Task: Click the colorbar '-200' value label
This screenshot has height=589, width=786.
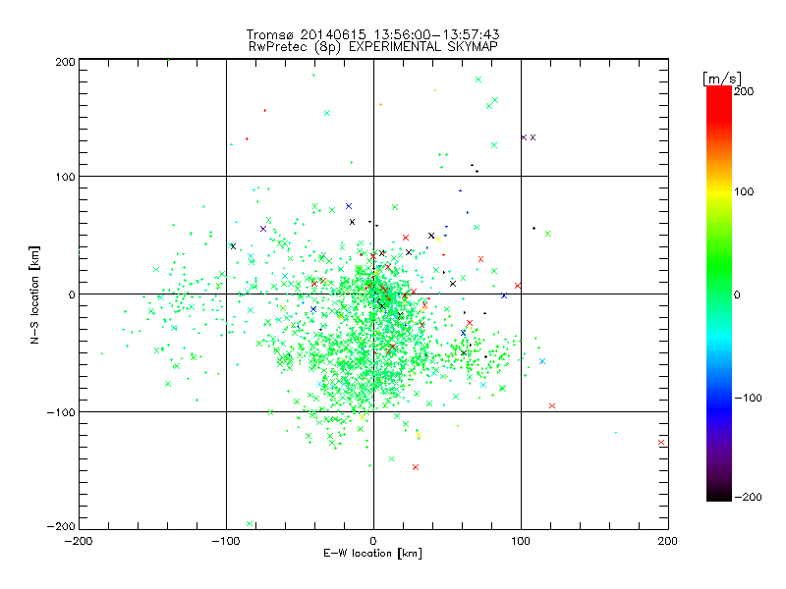Action: 748,497
